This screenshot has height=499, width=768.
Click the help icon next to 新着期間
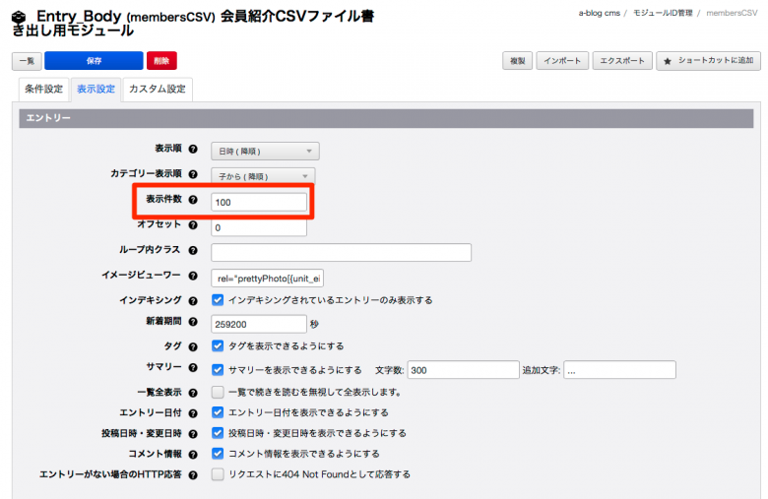[193, 322]
